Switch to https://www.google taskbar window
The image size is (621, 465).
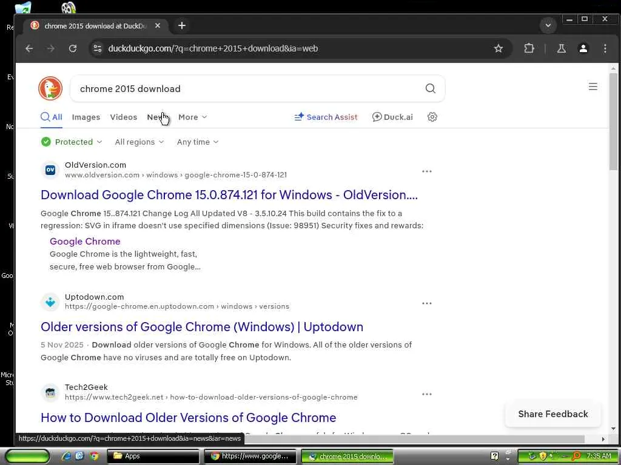coord(250,456)
